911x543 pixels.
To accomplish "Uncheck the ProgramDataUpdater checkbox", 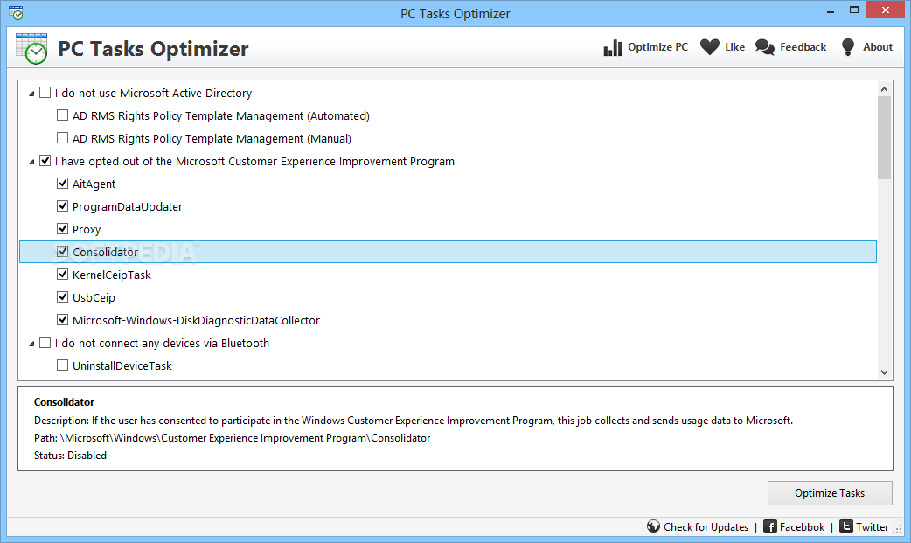I will pyautogui.click(x=62, y=205).
